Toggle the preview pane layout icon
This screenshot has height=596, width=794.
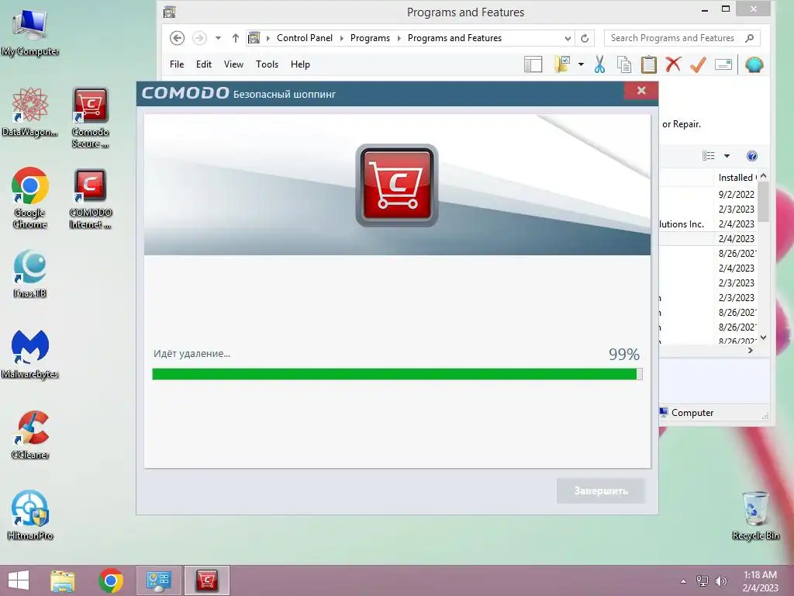[533, 64]
